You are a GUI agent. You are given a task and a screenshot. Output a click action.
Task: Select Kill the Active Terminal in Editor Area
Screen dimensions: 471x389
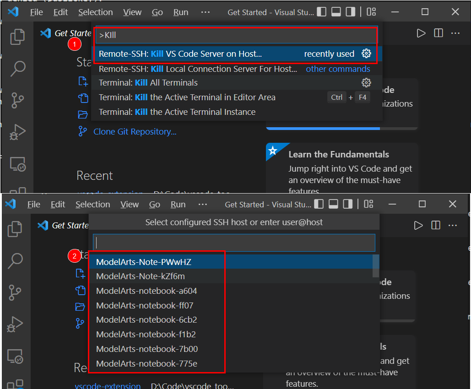(x=236, y=97)
